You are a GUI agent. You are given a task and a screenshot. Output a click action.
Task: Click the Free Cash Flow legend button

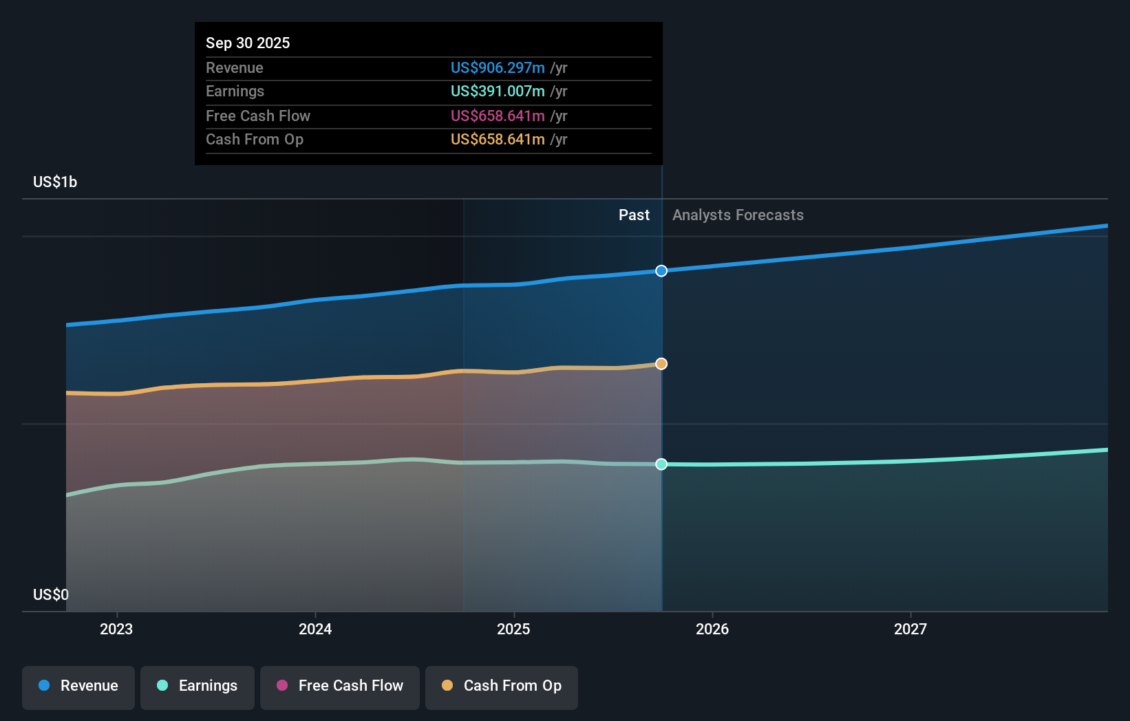click(339, 686)
